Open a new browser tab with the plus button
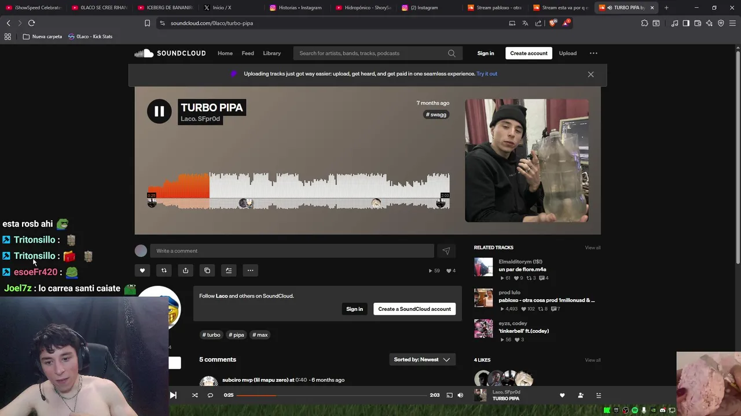Image resolution: width=741 pixels, height=416 pixels. coord(666,8)
